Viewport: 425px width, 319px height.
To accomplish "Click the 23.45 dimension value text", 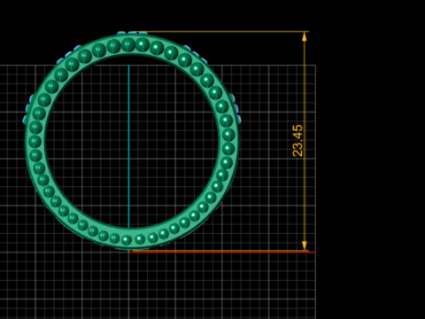I will tap(297, 141).
